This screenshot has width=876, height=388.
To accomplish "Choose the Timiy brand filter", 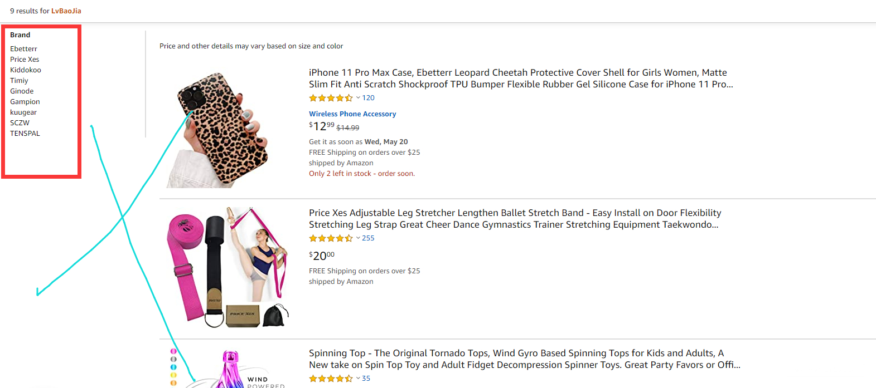I will (x=19, y=81).
